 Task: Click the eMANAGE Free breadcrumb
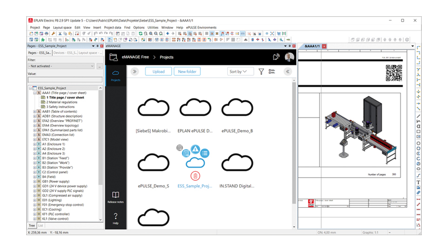click(135, 57)
